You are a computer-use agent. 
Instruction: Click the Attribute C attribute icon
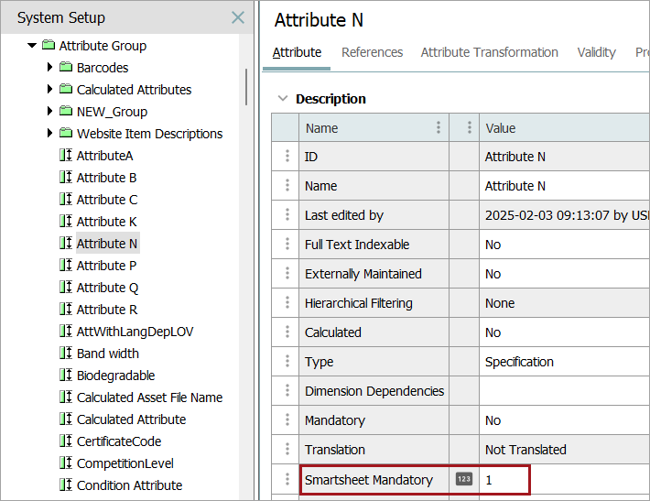pos(66,199)
